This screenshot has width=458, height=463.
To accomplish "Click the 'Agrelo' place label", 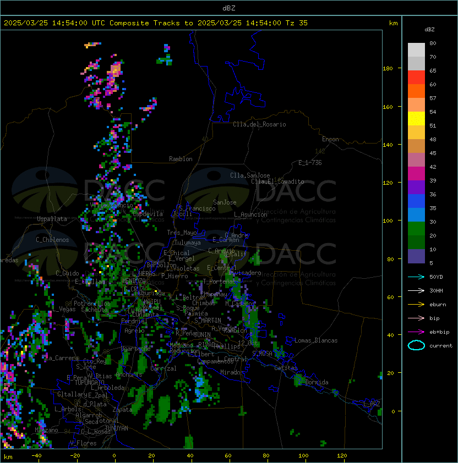I will [x=134, y=330].
